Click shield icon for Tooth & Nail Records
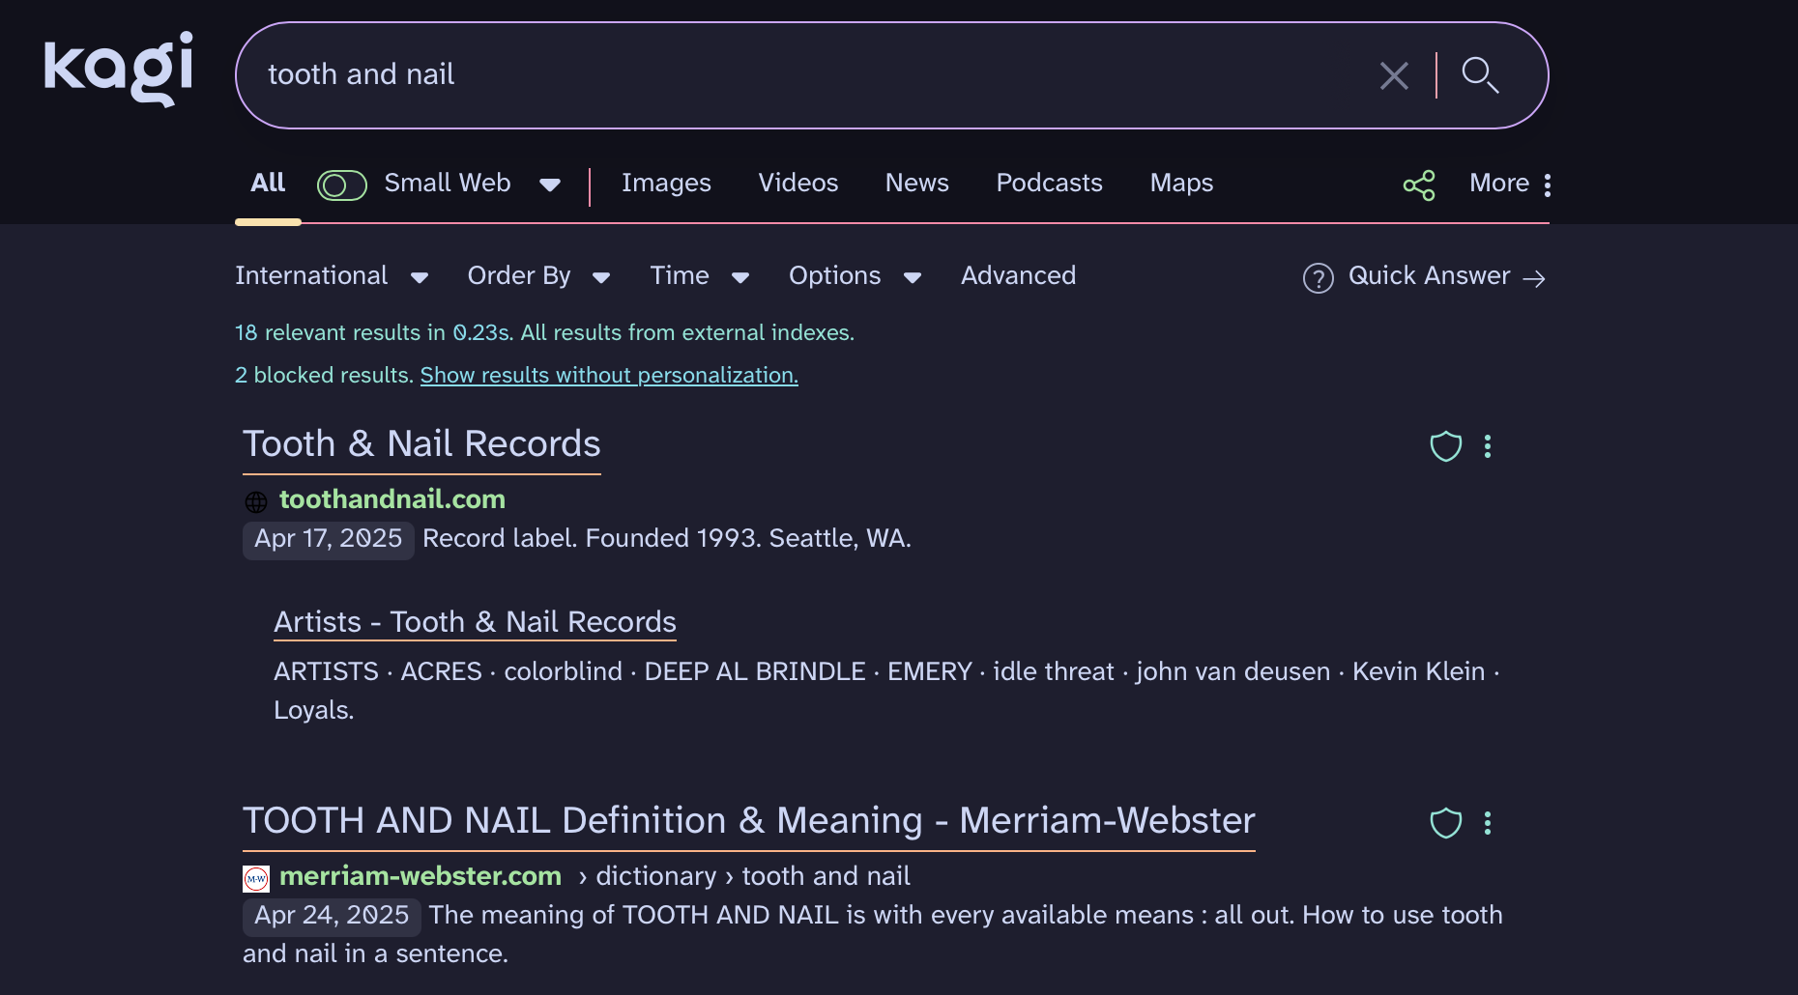1798x995 pixels. pyautogui.click(x=1445, y=446)
